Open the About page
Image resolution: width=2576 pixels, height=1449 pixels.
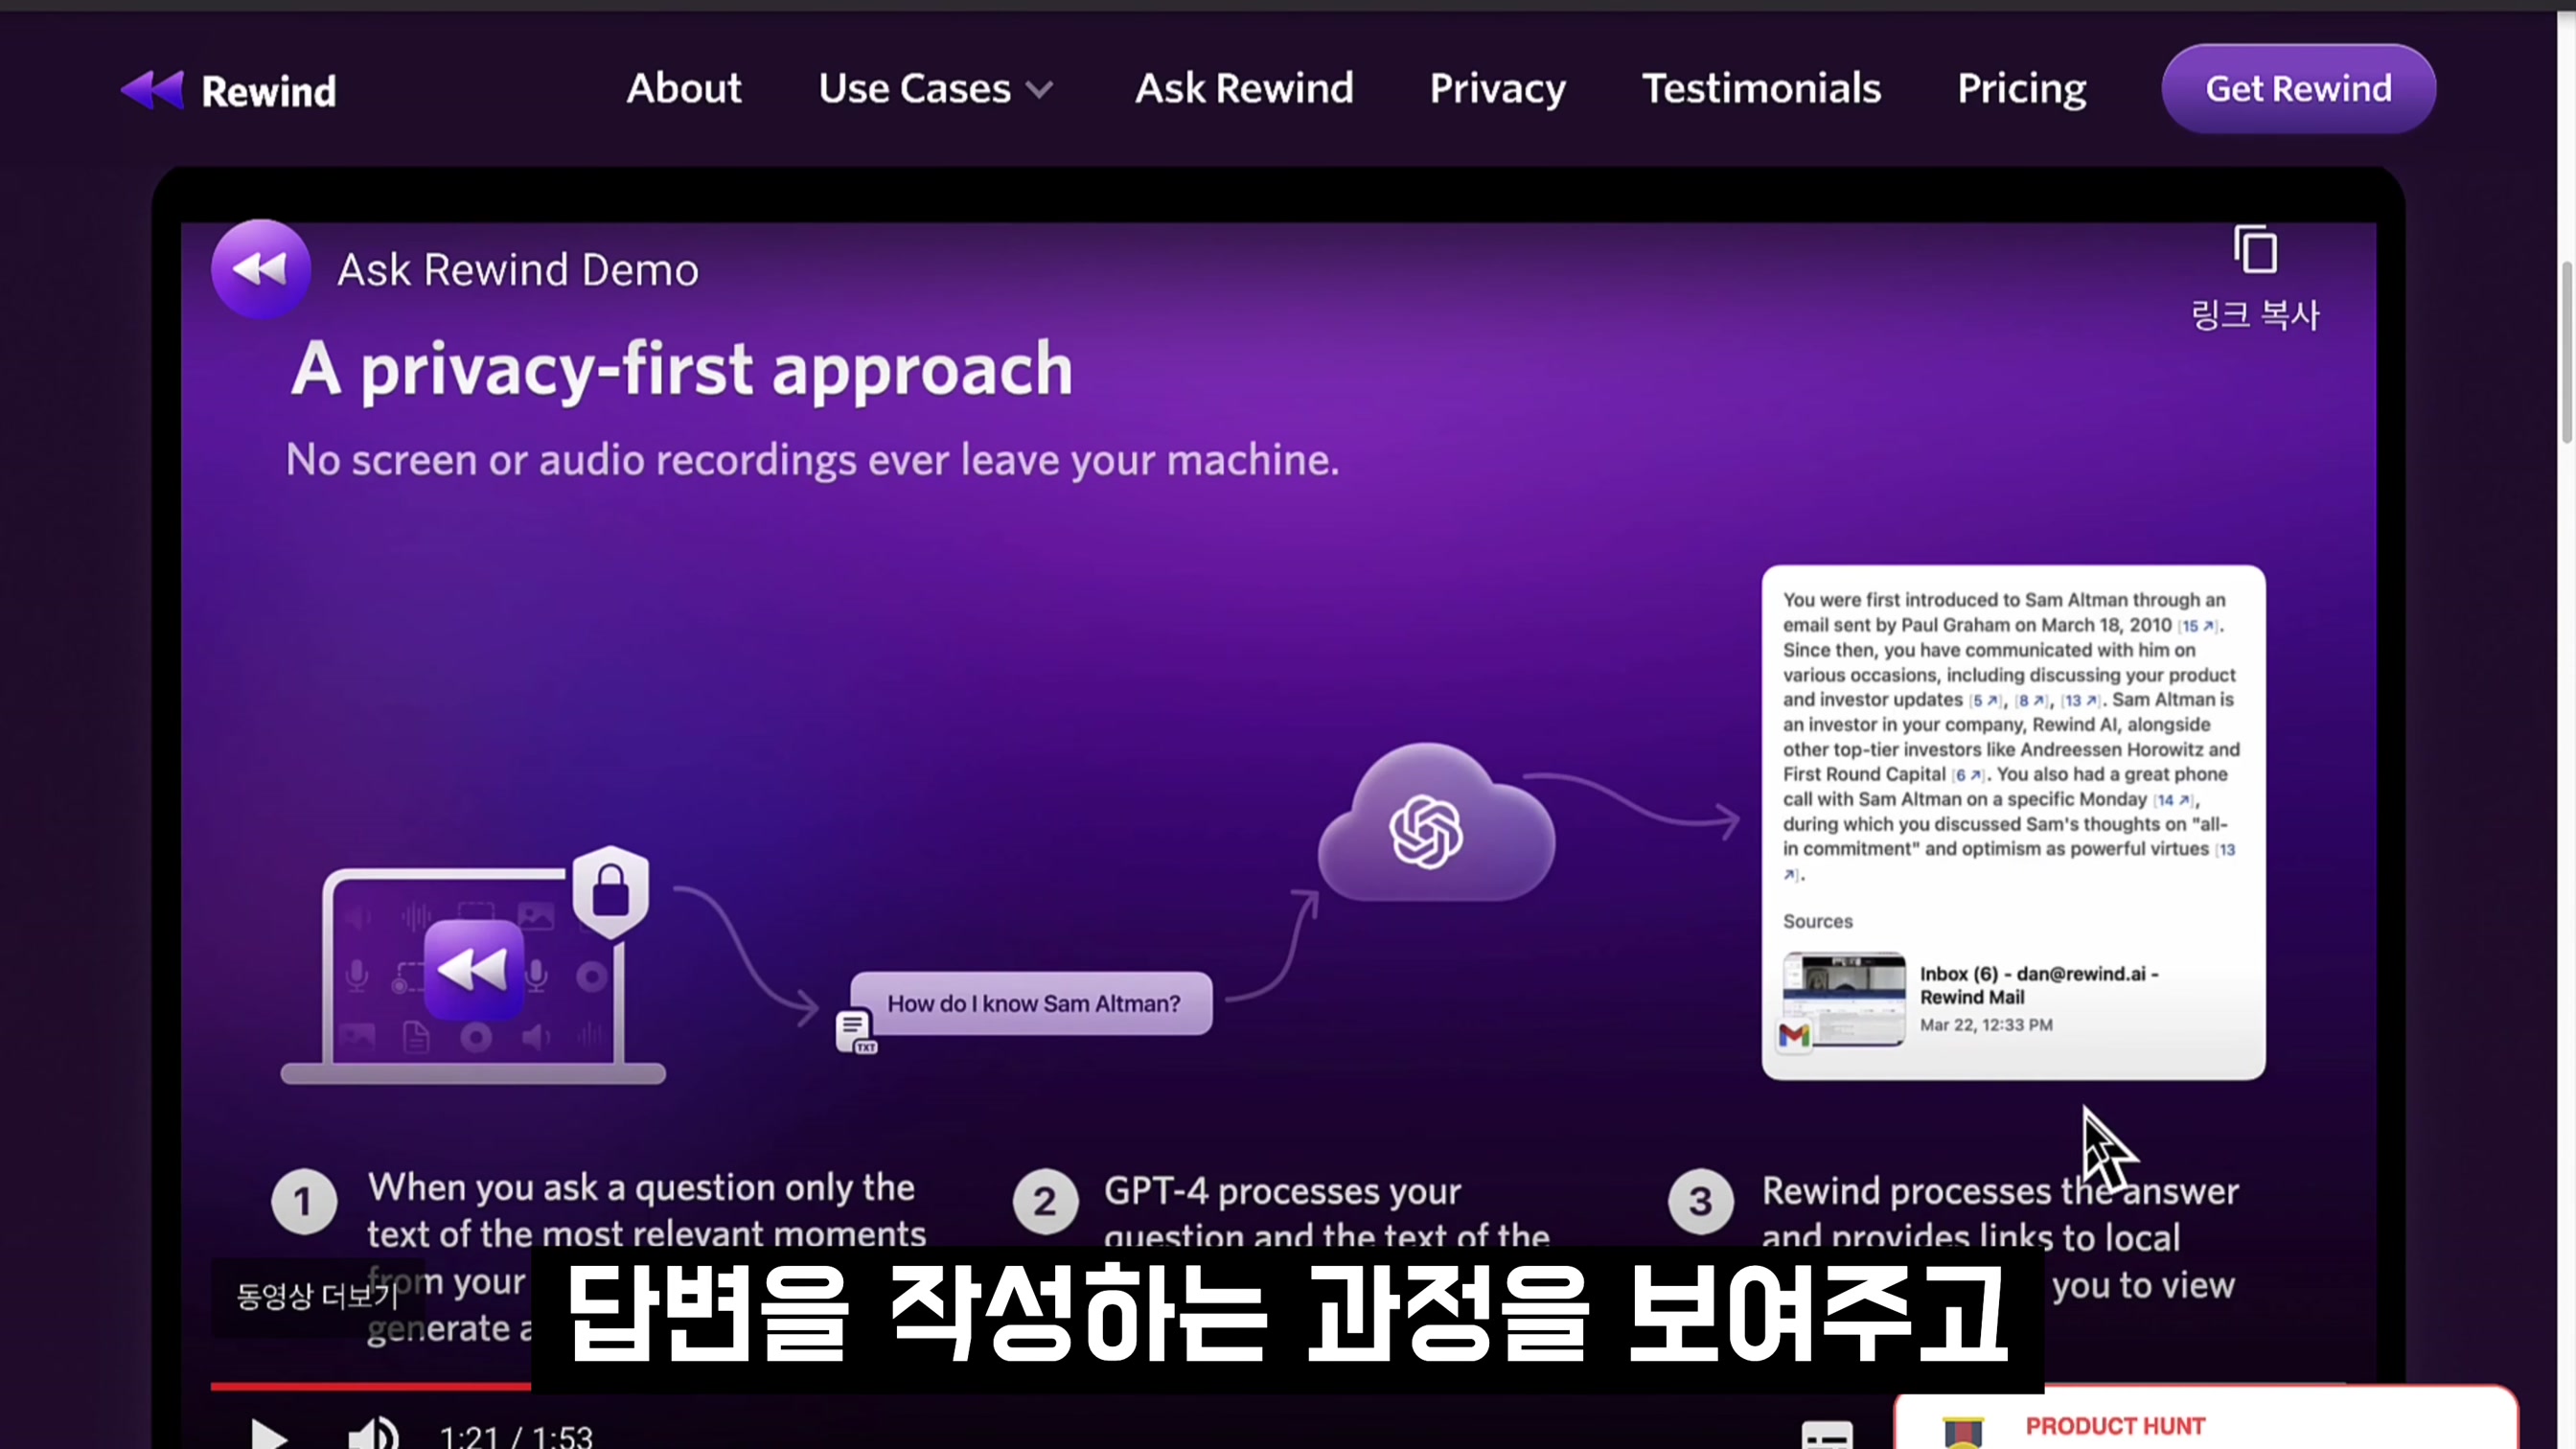(684, 89)
